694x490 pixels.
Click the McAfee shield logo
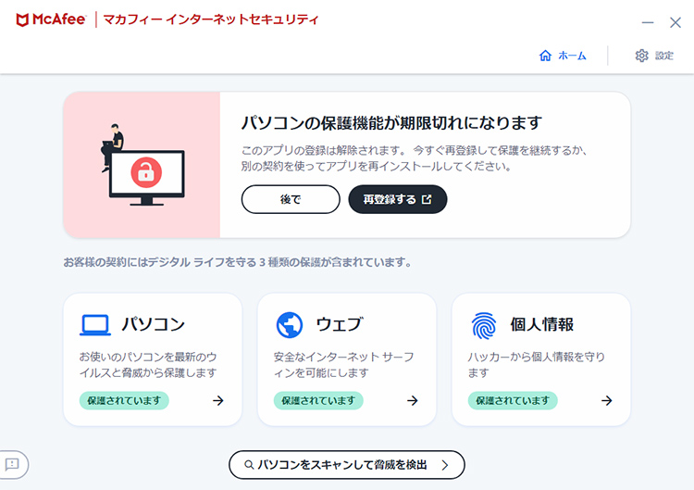(22, 20)
